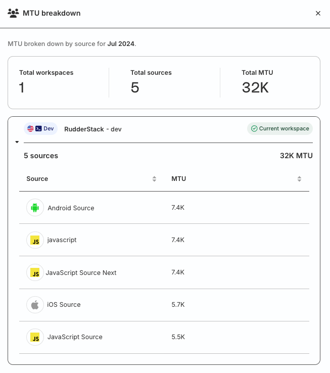Screen dimensions: 330x373
Task: Click the US flag icon in Dev badge
Action: [x=30, y=128]
